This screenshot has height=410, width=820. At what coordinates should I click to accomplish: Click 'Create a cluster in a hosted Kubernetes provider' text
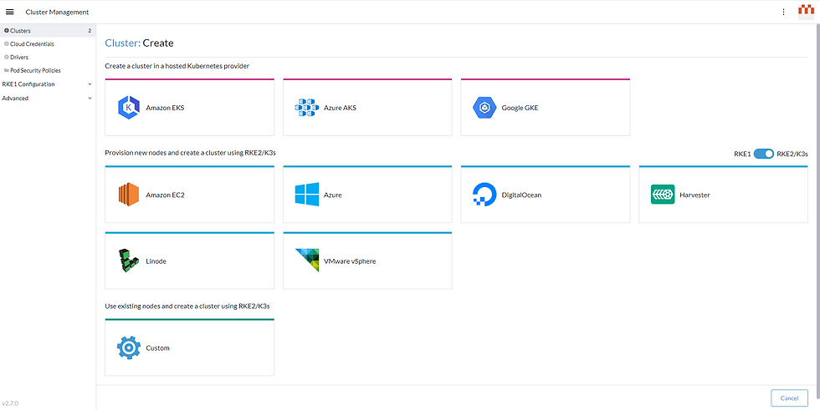[177, 66]
